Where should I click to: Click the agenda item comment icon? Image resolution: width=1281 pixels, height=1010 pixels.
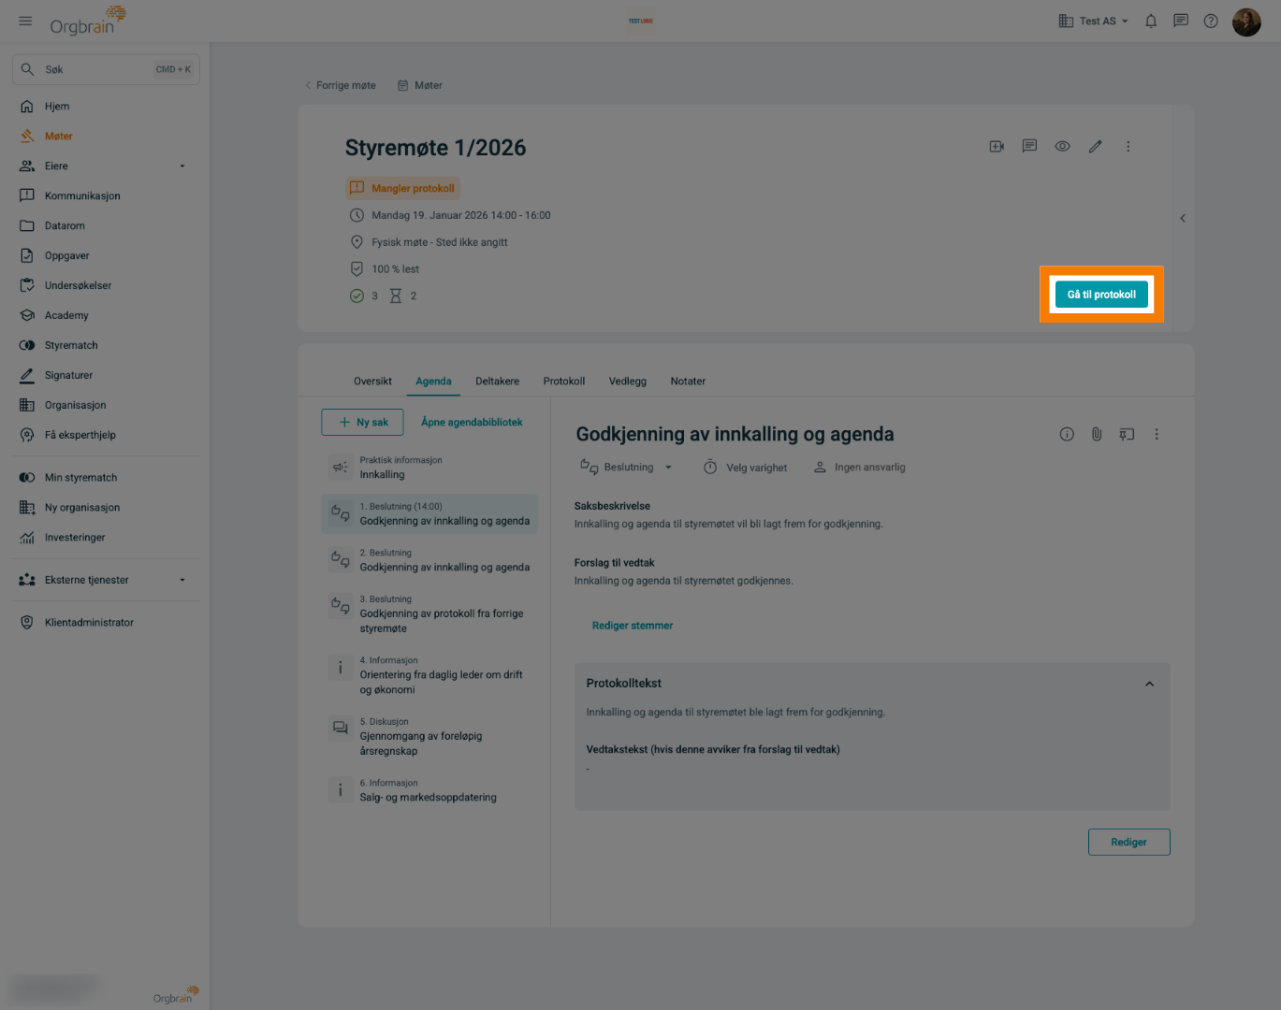(1127, 435)
